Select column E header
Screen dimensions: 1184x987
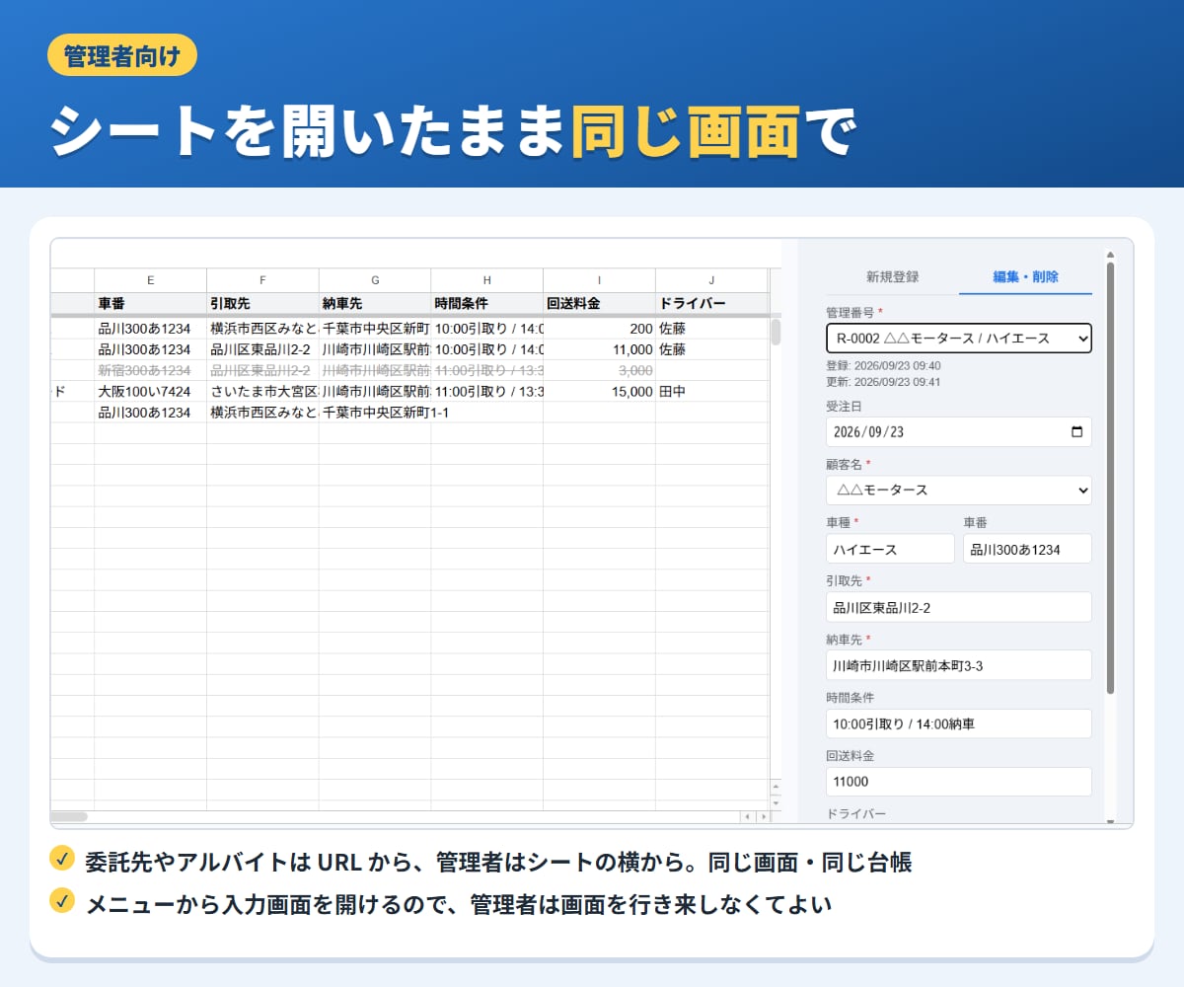[150, 280]
